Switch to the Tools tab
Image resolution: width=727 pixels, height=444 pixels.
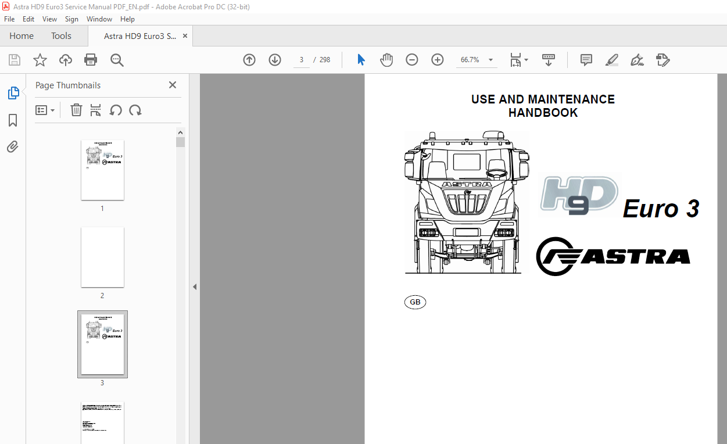coord(61,36)
